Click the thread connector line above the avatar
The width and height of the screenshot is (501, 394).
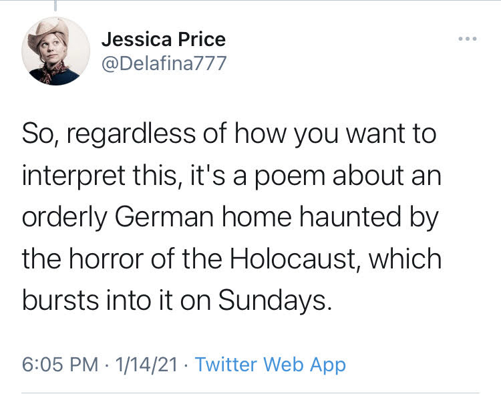(55, 6)
